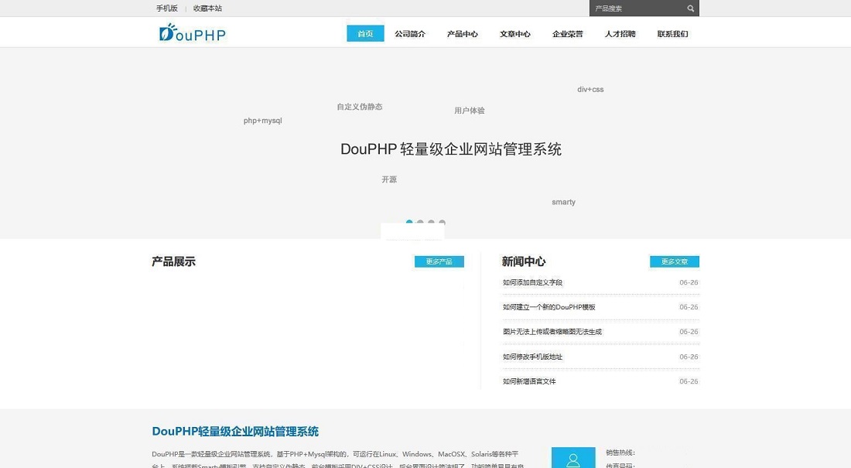Screen dimensions: 851x468
Task: Open the article 如何修改手机版地址
Action: click(x=533, y=357)
